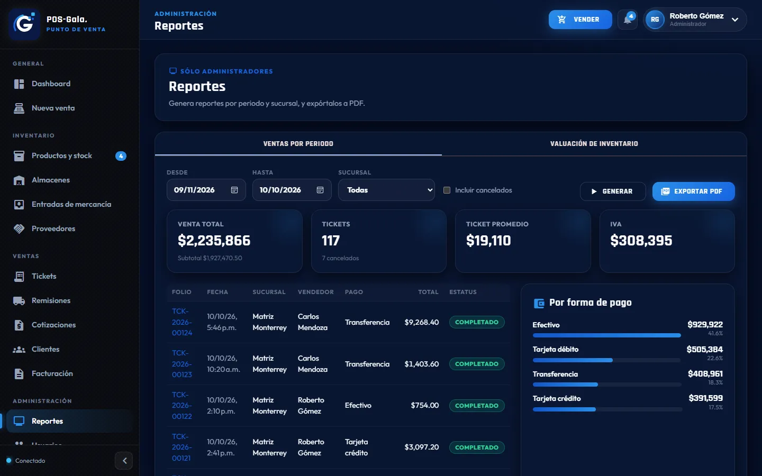Go to Nueva venta in sidebar
Screen dimensions: 762x476
pyautogui.click(x=70, y=108)
